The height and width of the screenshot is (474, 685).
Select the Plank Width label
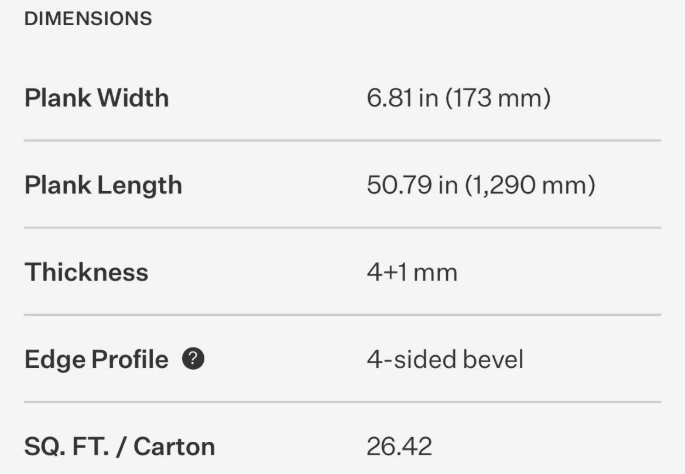(x=97, y=98)
